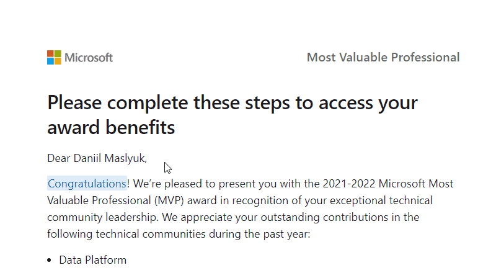Screen dimensions: 496x278
Task: Click the green square of Microsoft logo
Action: (x=58, y=53)
